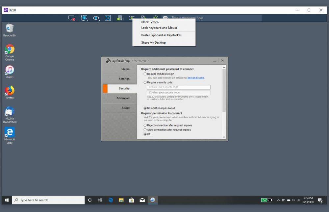Toggle full screen mode icon
The width and height of the screenshot is (329, 212).
click(108, 18)
